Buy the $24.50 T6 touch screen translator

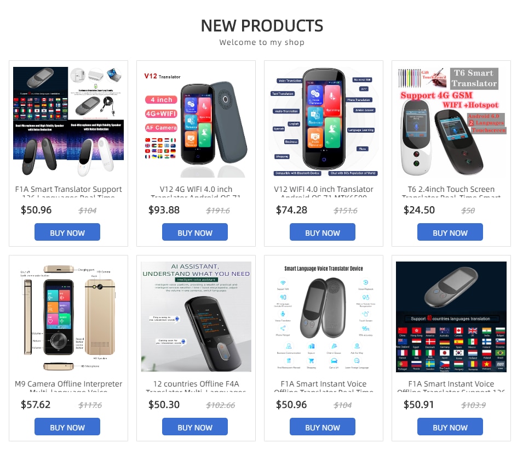[x=450, y=232]
